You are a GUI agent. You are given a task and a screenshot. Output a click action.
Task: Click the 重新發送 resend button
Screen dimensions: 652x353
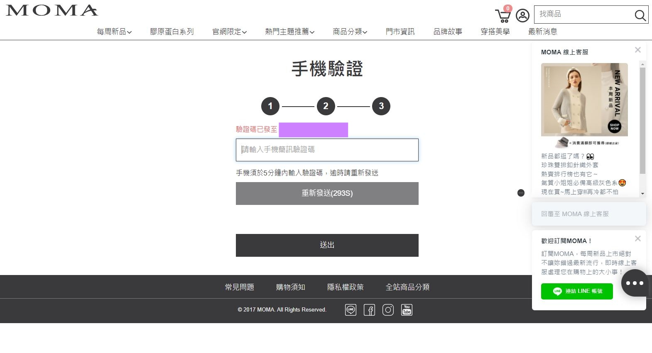coord(327,193)
